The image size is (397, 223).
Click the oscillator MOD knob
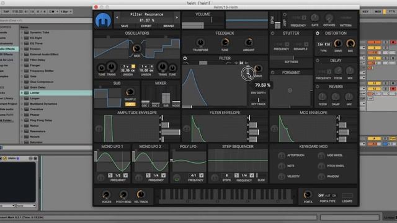coord(136,48)
